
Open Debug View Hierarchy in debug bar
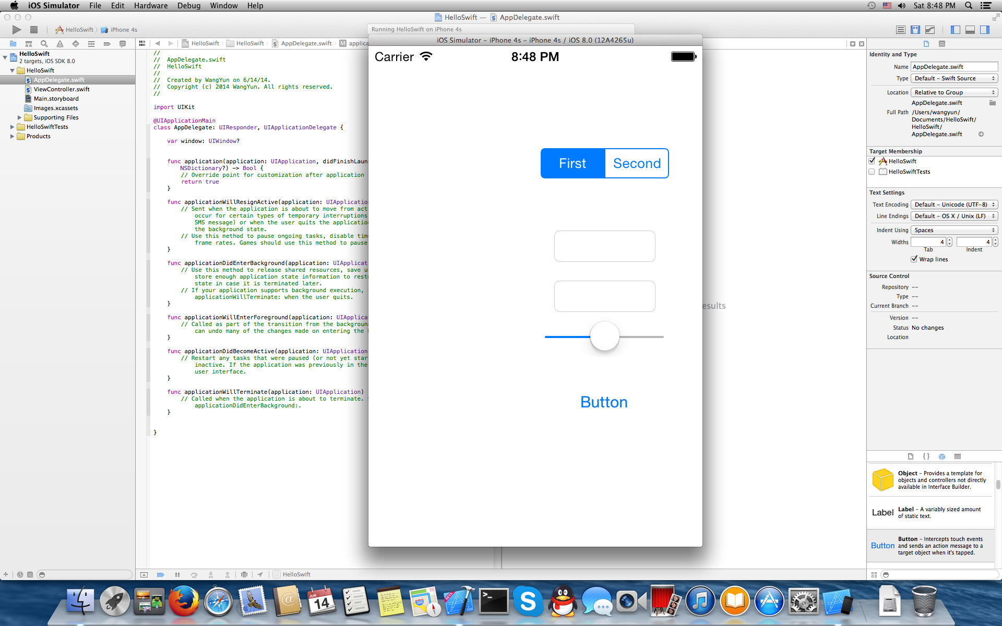[244, 574]
